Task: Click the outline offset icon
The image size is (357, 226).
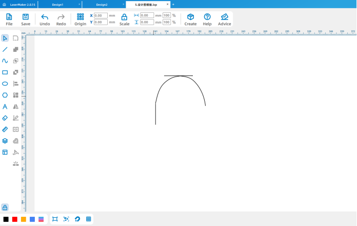Action: (x=15, y=141)
